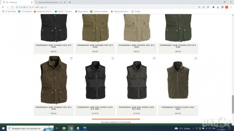Open the Google bookmark in bookmarks bar
The width and height of the screenshot is (234, 131).
[x=136, y=11]
